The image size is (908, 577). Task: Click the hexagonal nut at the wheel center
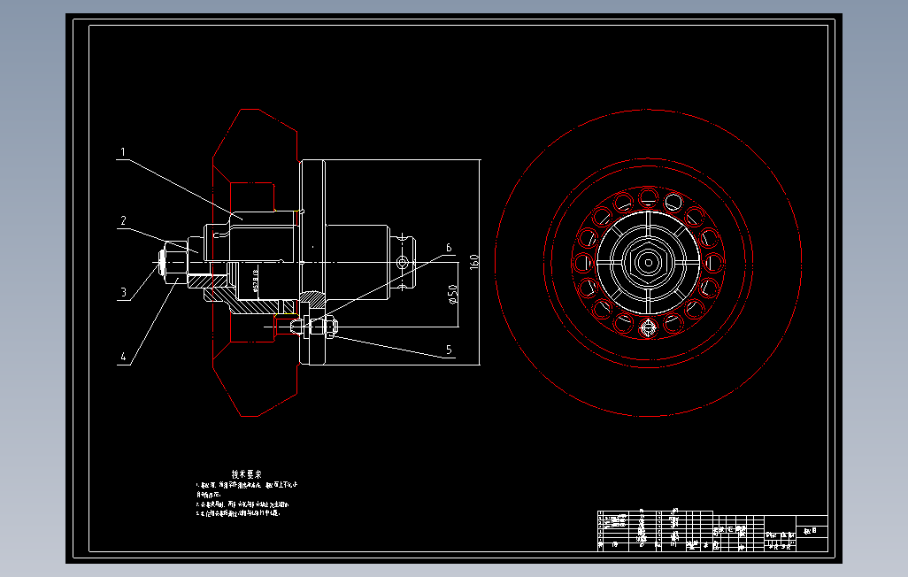648,263
